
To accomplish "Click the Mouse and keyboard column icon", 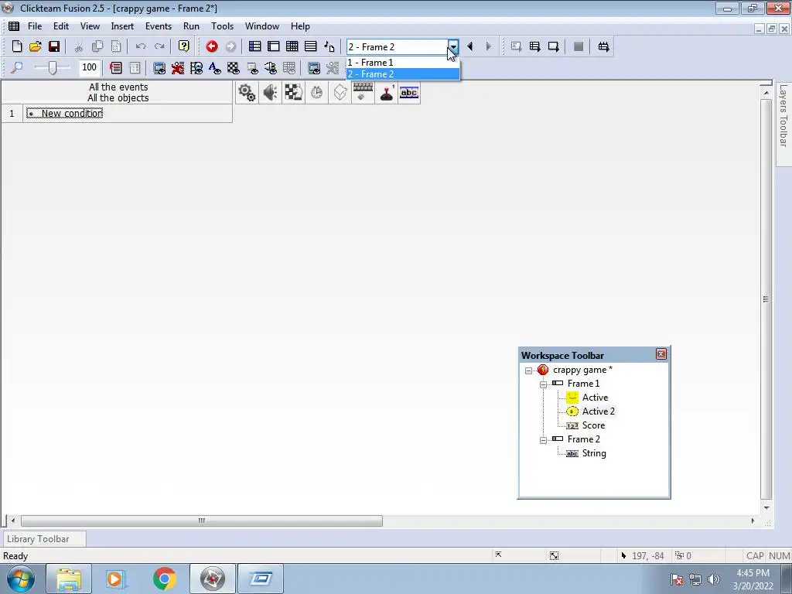I will pyautogui.click(x=364, y=93).
